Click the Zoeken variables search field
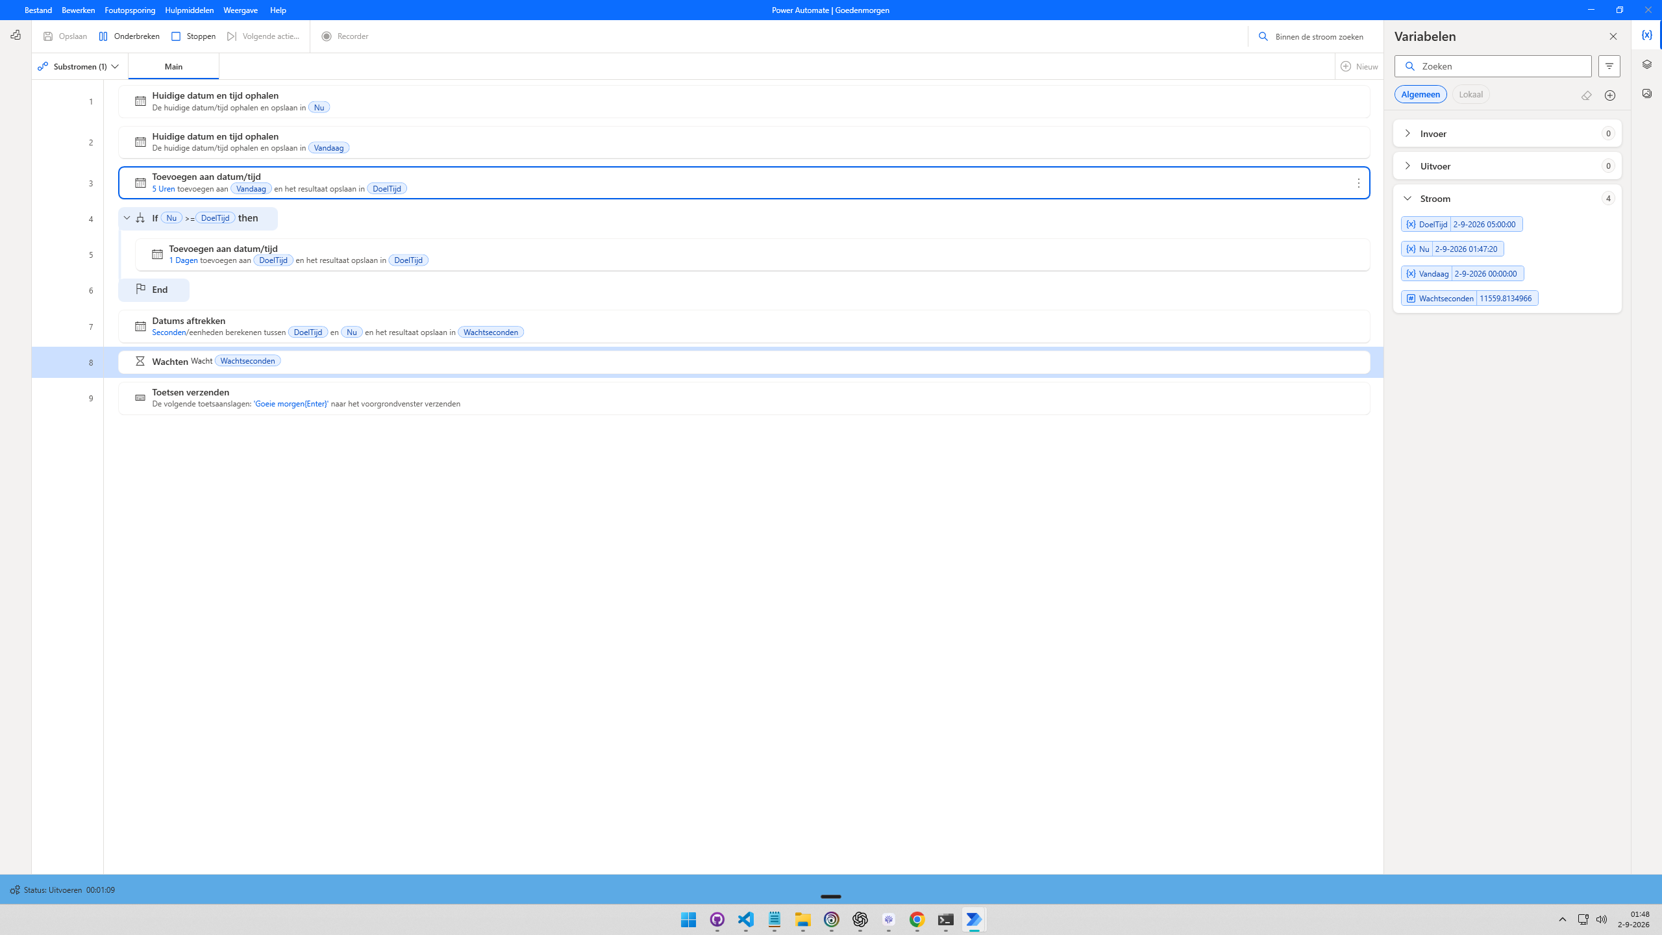Screen dimensions: 1662x935 1493,66
